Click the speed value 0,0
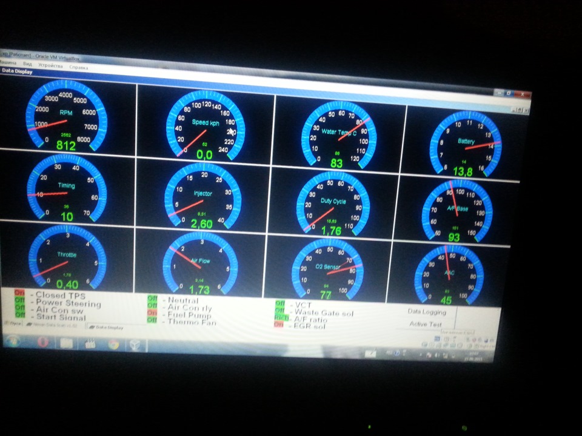Viewport: 582px width, 436px height. 204,155
